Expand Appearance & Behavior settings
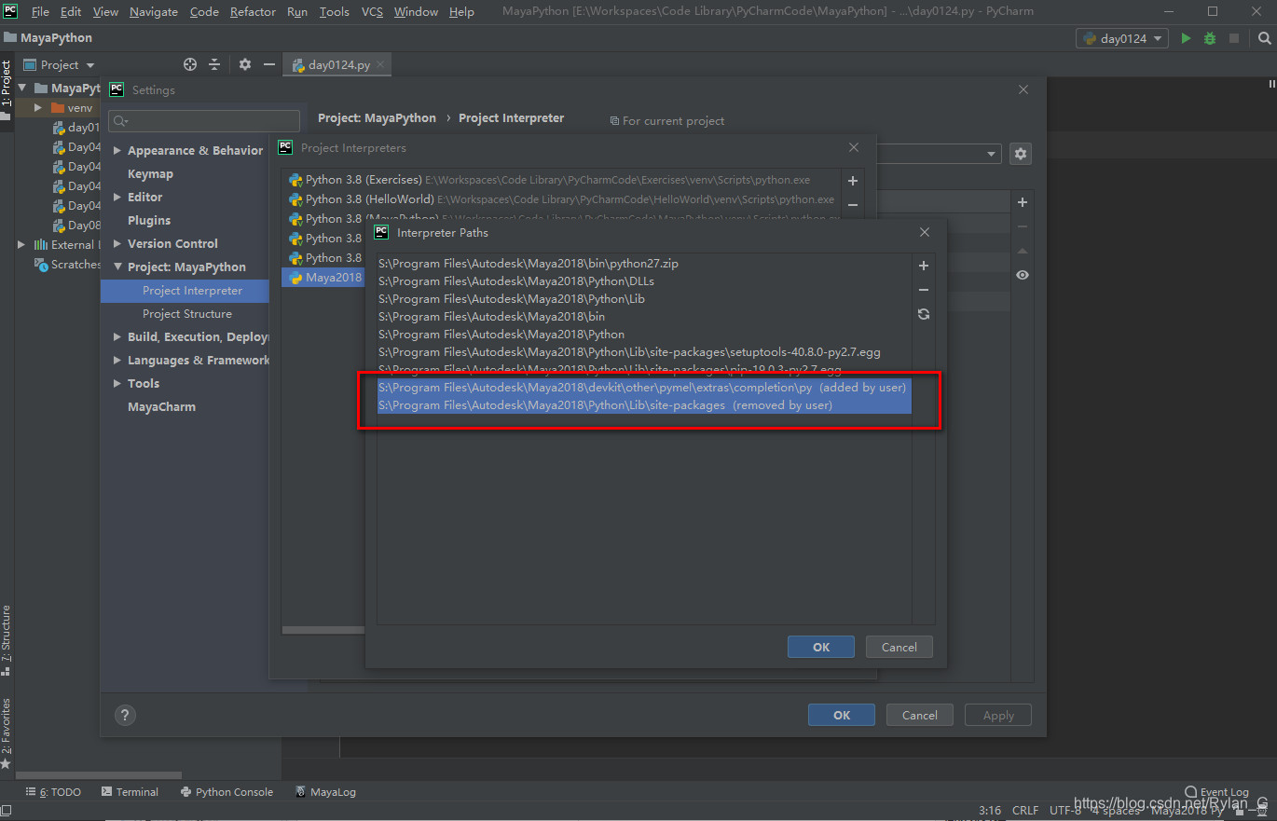The image size is (1277, 821). [117, 151]
